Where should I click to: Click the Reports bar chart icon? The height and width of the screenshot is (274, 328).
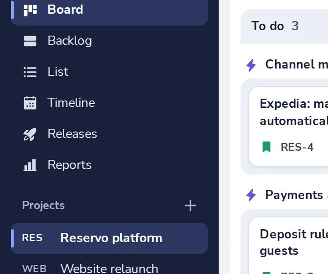point(30,165)
